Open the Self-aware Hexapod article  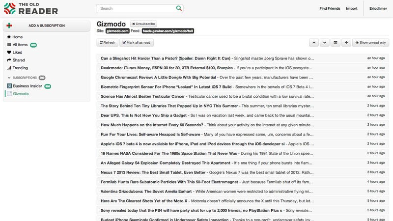[243, 134]
